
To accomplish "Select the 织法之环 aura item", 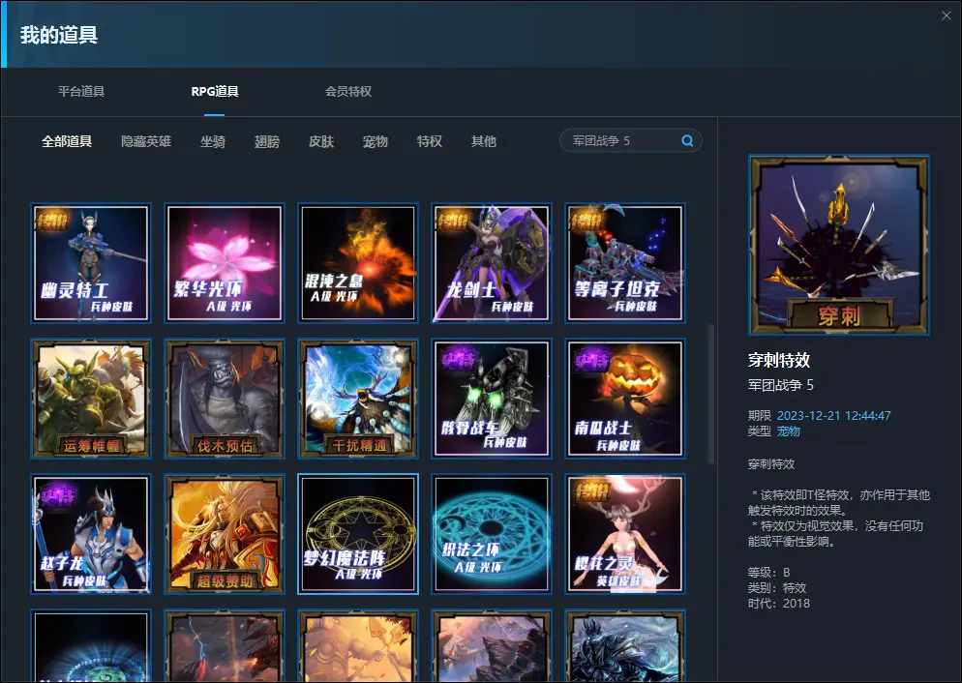I will point(492,534).
